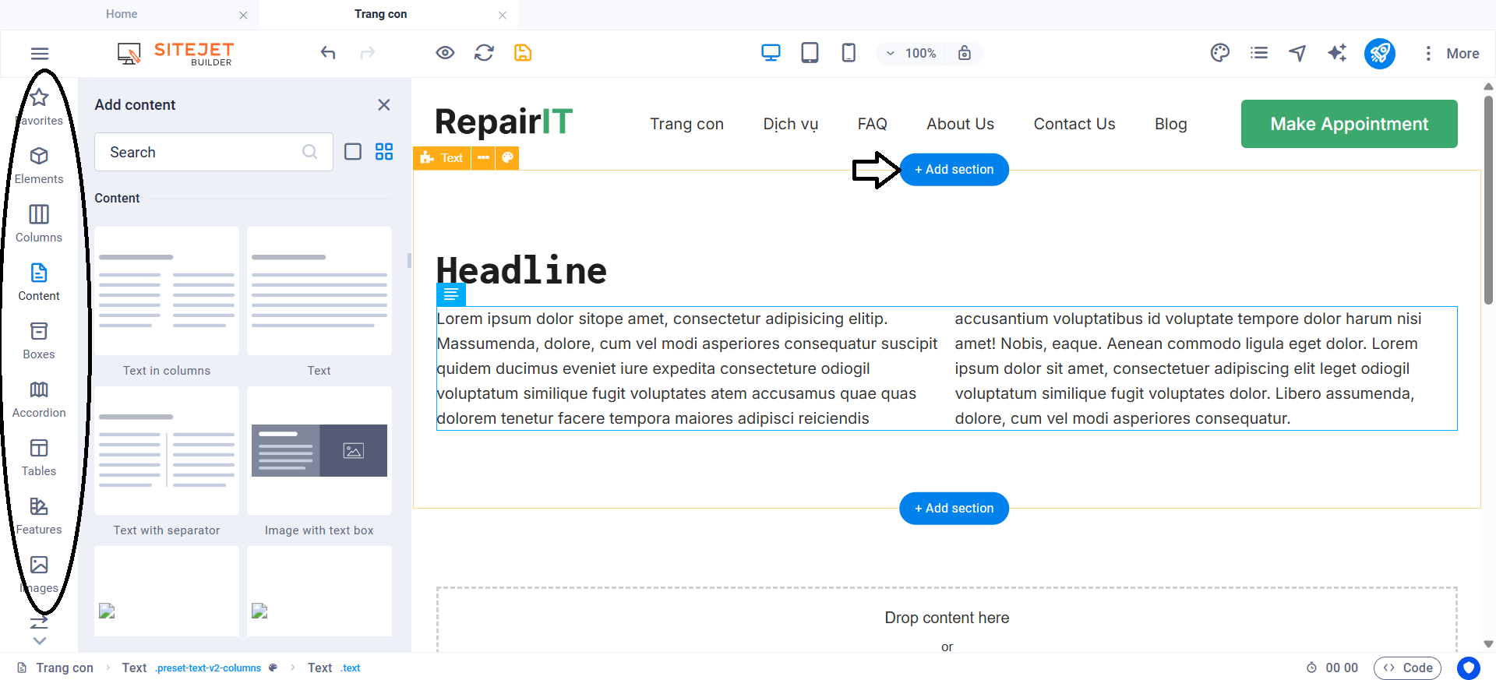The image size is (1496, 680).
Task: Toggle preview mode with eye icon
Action: (x=445, y=53)
